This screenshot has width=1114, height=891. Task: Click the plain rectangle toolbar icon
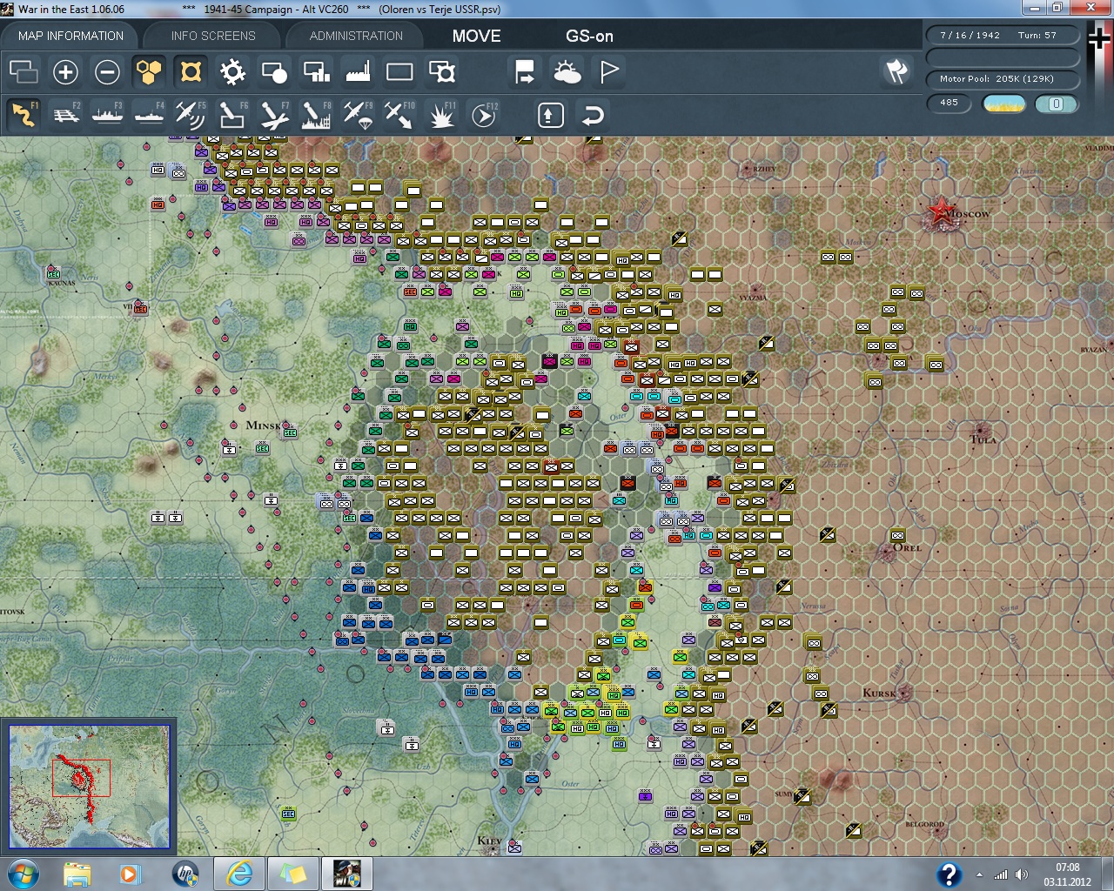click(x=399, y=72)
